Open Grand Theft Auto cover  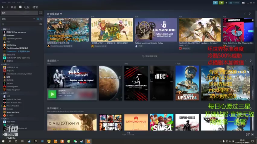[111, 122]
